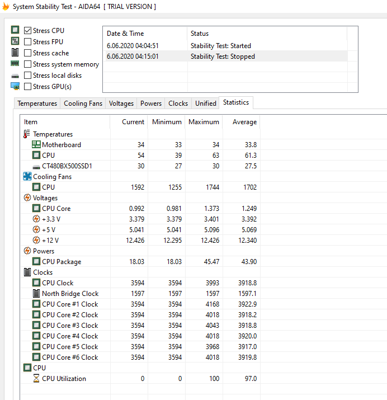The height and width of the screenshot is (400, 387).
Task: Open the Clocks tab
Action: (x=178, y=103)
